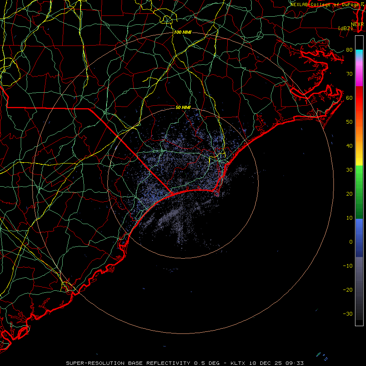366x366 pixels.
Task: Click the 70 value on the color scale
Action: click(x=349, y=74)
